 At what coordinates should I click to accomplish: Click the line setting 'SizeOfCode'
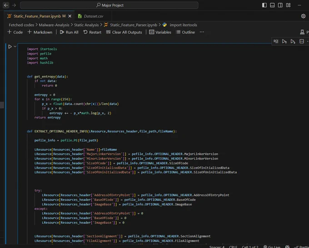(x=111, y=163)
